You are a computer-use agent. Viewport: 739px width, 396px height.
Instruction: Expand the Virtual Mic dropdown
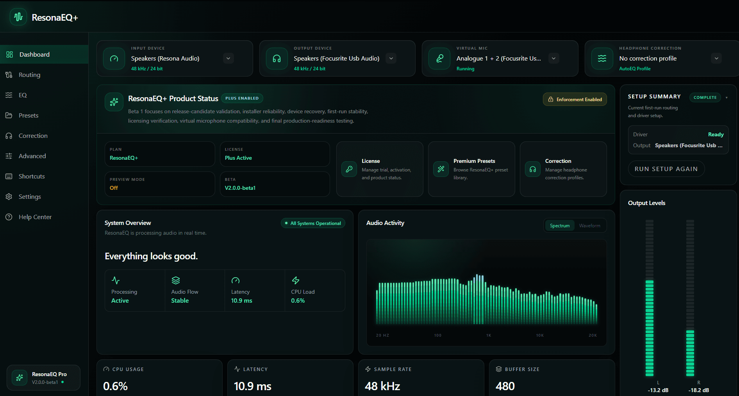coord(553,59)
